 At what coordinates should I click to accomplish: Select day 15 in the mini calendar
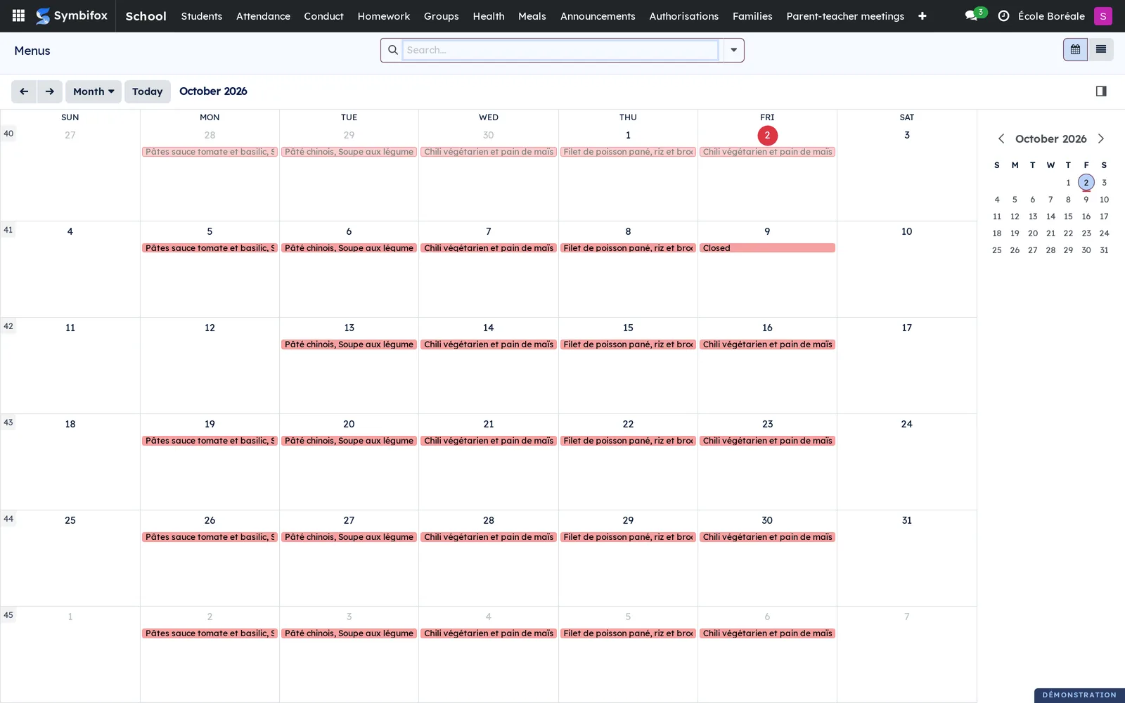pos(1068,217)
